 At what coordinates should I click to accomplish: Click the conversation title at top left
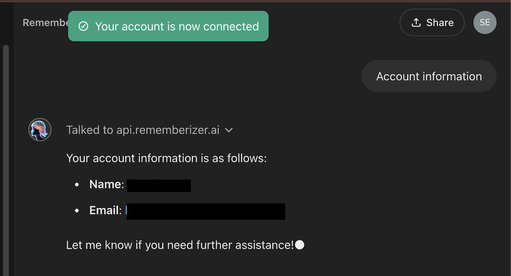click(46, 22)
